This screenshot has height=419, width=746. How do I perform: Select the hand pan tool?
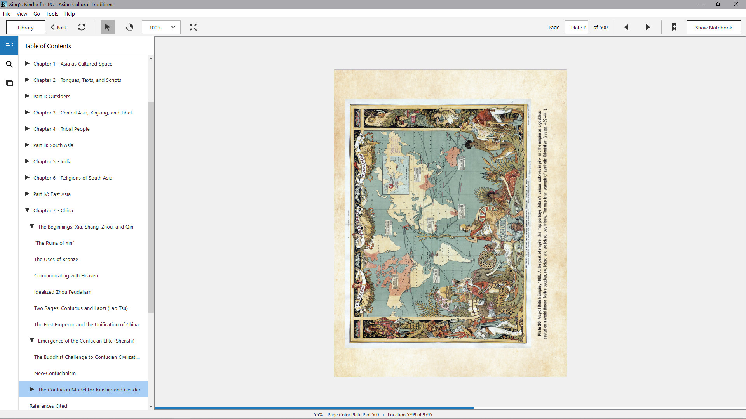(x=129, y=27)
